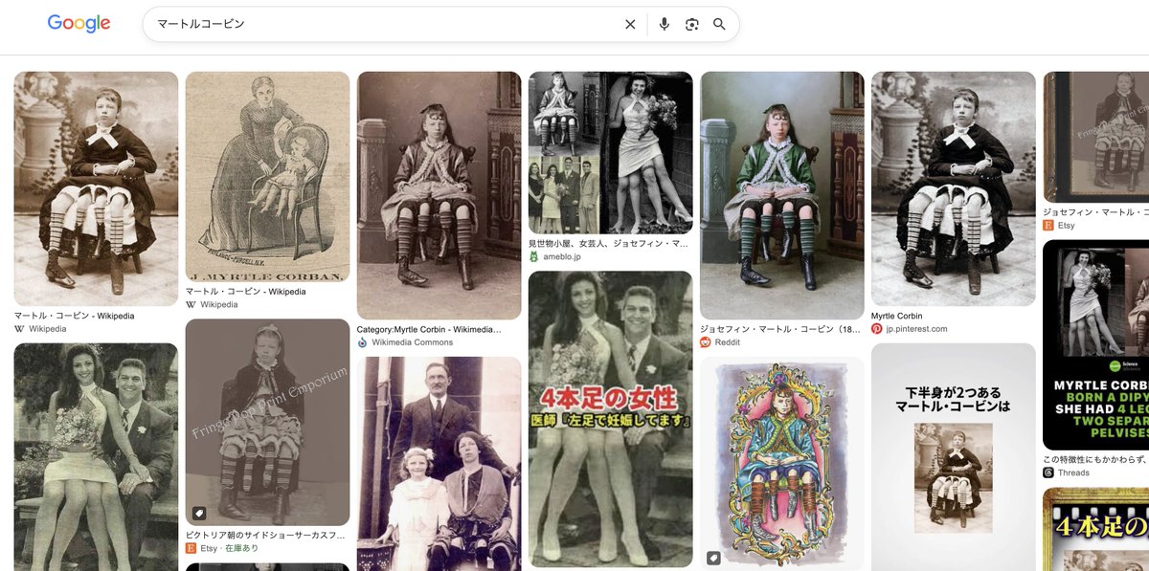1149x571 pixels.
Task: Click jp.pinterest.com source label
Action: [917, 329]
